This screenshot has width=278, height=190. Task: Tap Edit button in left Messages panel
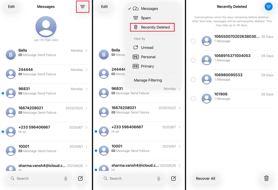[11, 7]
